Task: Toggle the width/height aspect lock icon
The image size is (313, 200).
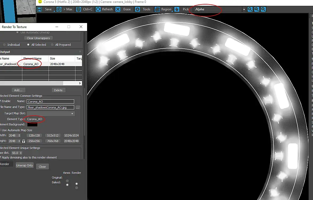Action: [24, 141]
